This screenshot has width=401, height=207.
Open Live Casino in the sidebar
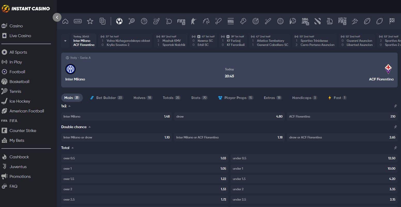tap(20, 36)
